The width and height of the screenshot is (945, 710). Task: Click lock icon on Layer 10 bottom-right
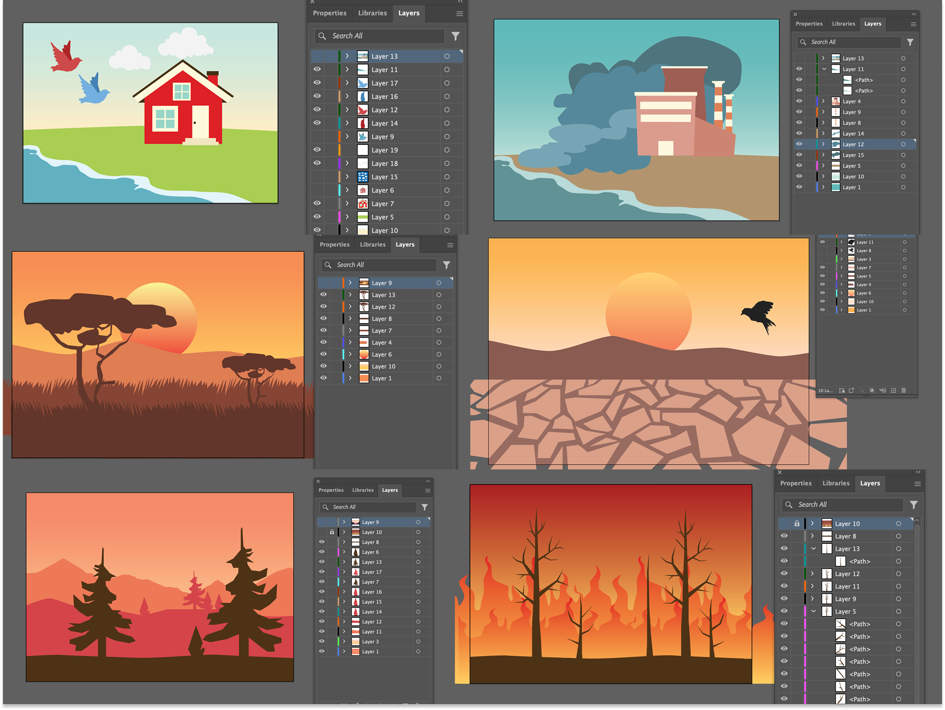[797, 524]
